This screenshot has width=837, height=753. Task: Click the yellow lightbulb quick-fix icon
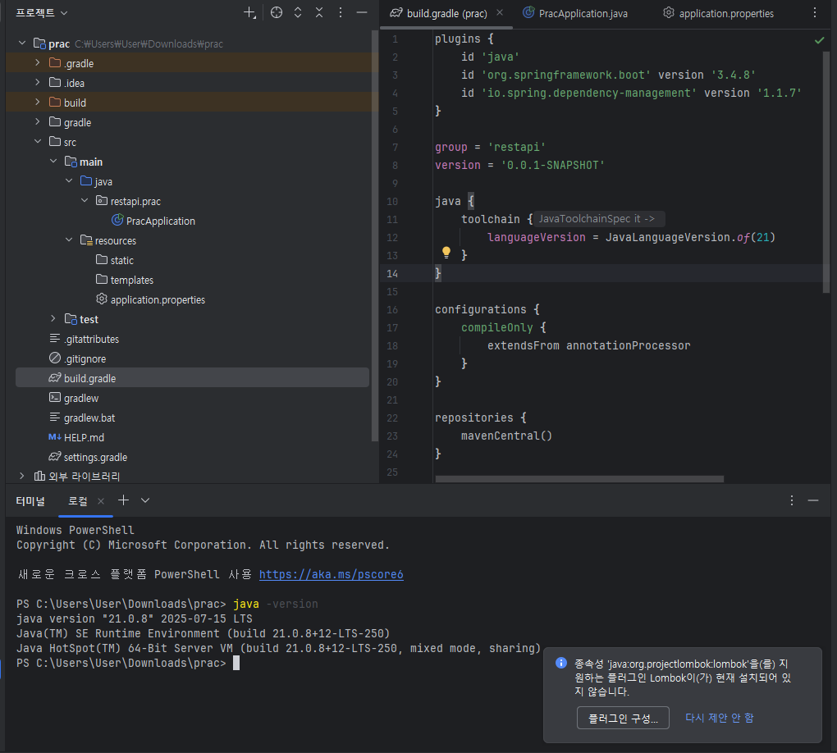[x=446, y=253]
